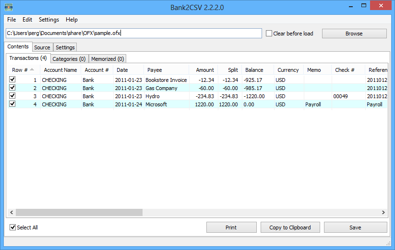Image resolution: width=395 pixels, height=250 pixels.
Task: Click the 00049 check number cell
Action: point(348,96)
